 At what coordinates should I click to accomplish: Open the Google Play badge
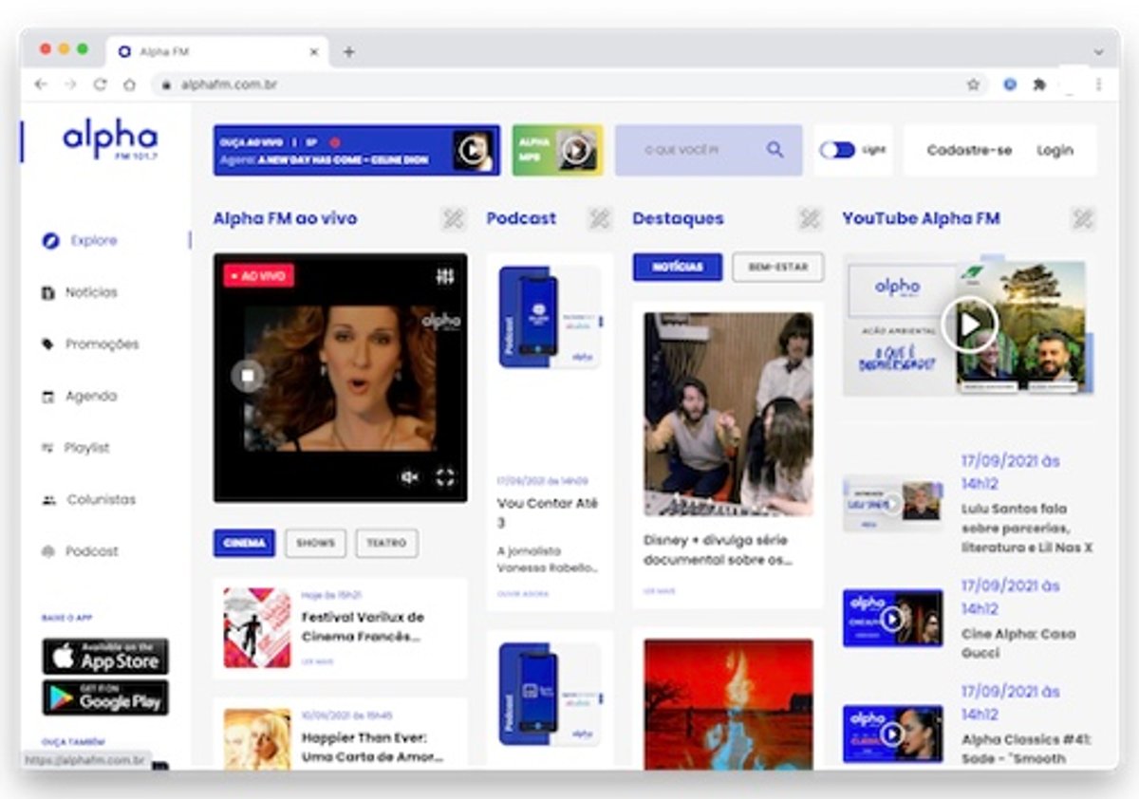tap(105, 697)
